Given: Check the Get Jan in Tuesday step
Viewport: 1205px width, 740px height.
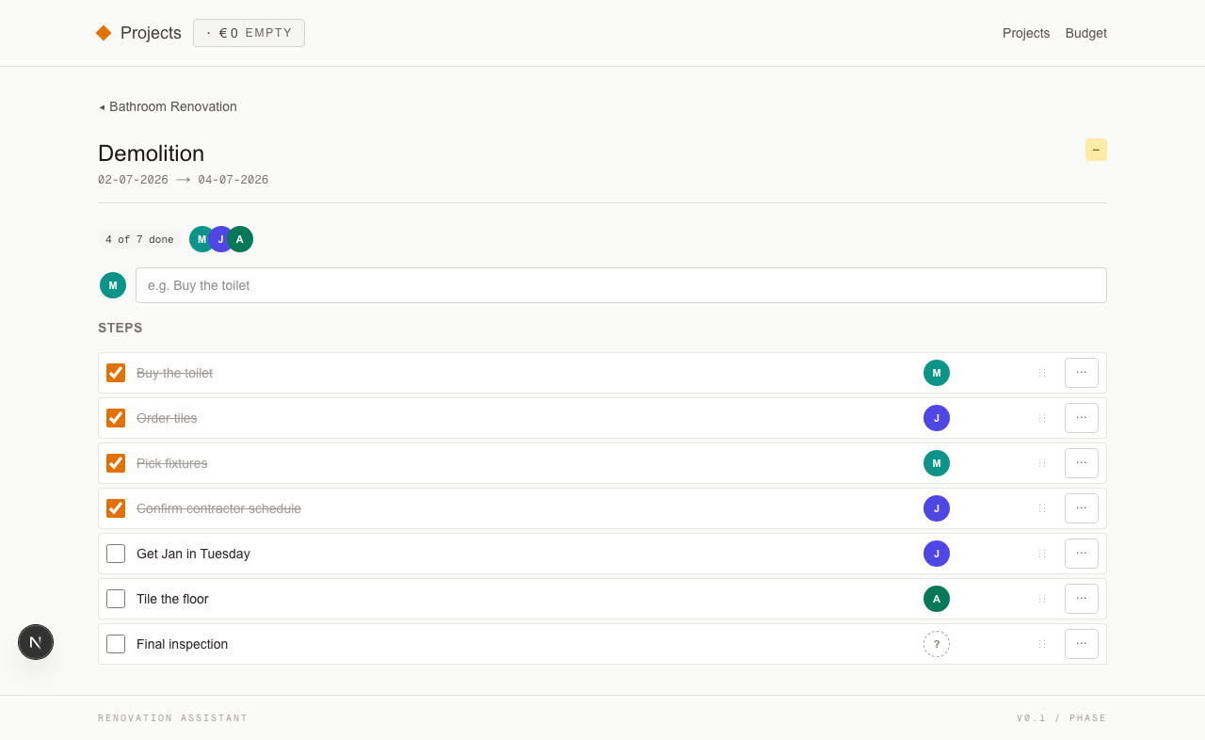Looking at the screenshot, I should click(116, 554).
